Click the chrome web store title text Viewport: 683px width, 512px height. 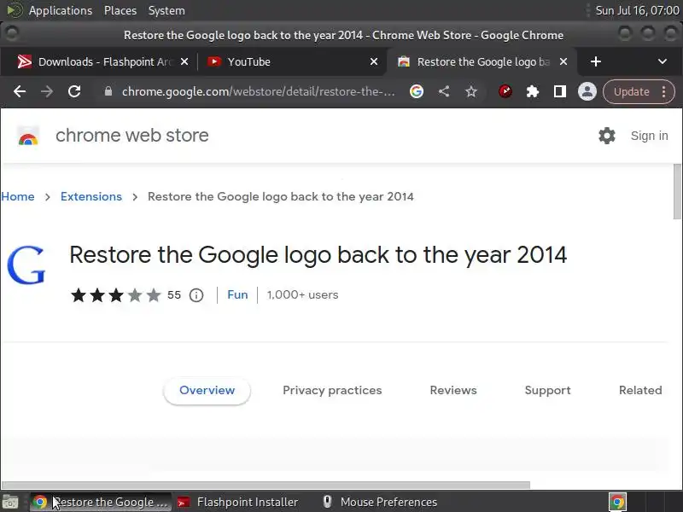coord(132,136)
